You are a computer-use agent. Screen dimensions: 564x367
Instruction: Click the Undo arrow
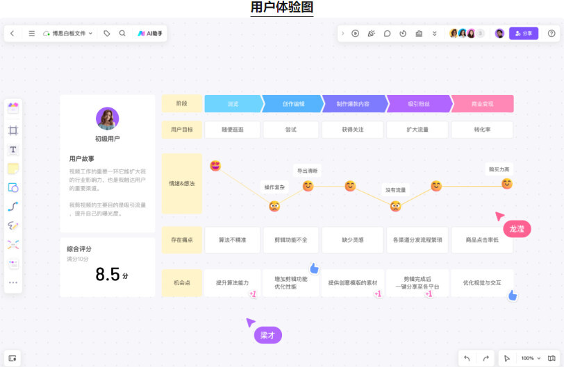click(467, 358)
